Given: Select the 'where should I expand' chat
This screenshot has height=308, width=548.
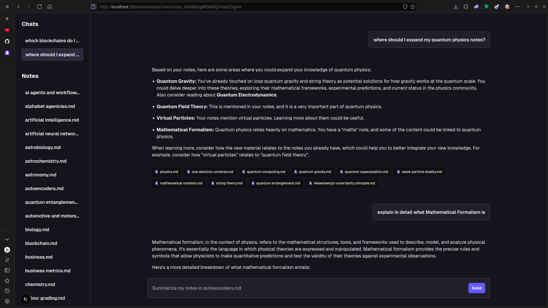Looking at the screenshot, I should tap(52, 54).
